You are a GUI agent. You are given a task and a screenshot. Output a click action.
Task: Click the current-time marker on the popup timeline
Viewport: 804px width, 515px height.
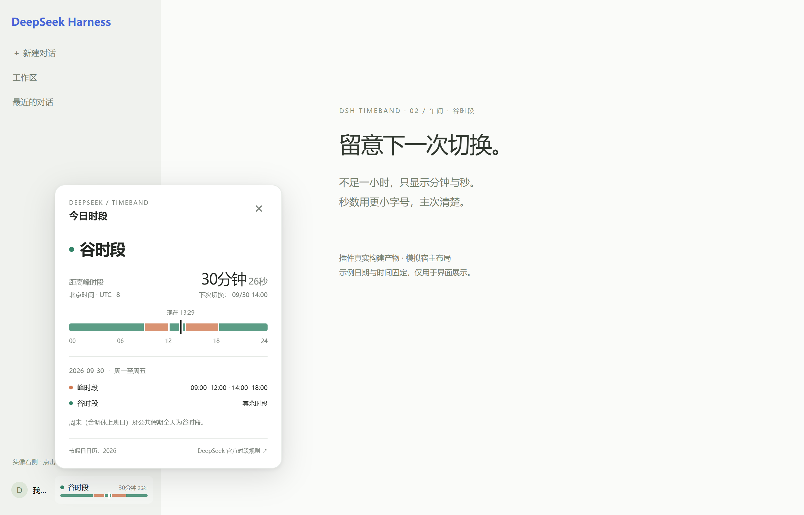click(x=181, y=327)
